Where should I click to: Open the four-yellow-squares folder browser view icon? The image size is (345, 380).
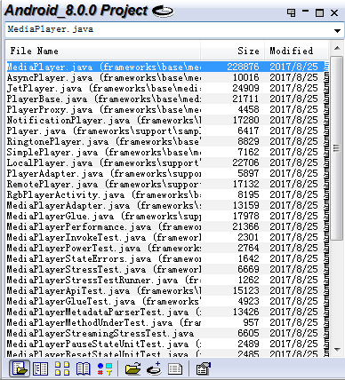(x=62, y=368)
